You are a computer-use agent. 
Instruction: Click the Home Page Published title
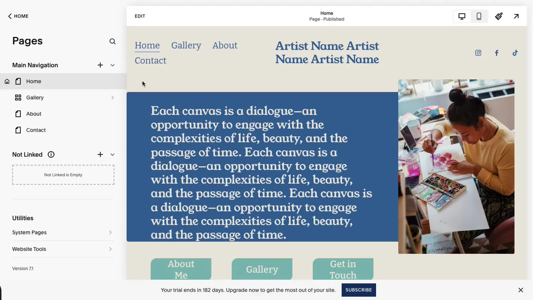tap(327, 16)
